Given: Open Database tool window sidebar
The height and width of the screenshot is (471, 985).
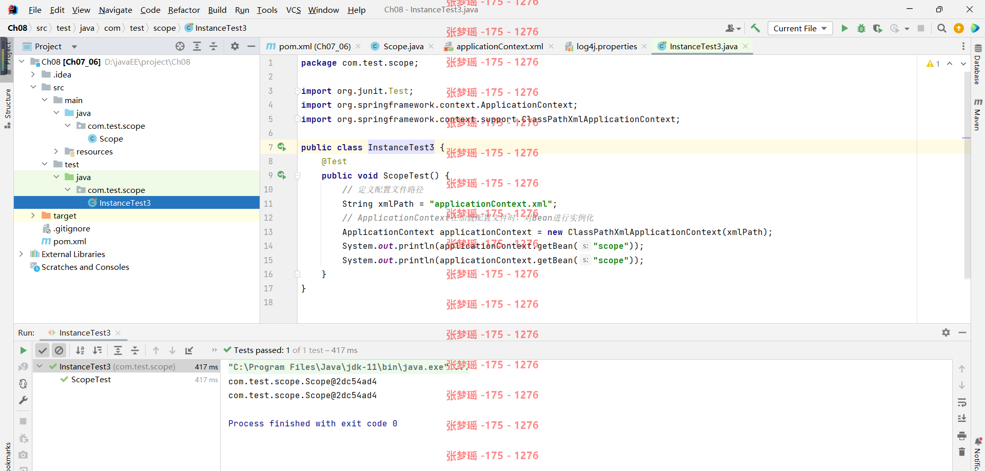Looking at the screenshot, I should pyautogui.click(x=978, y=65).
